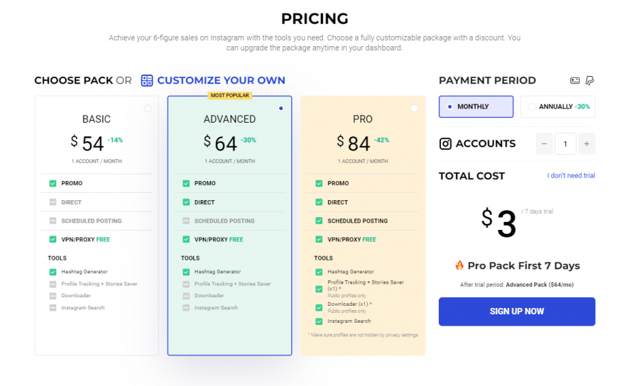
Task: Open Customize Your Own link
Action: point(221,80)
